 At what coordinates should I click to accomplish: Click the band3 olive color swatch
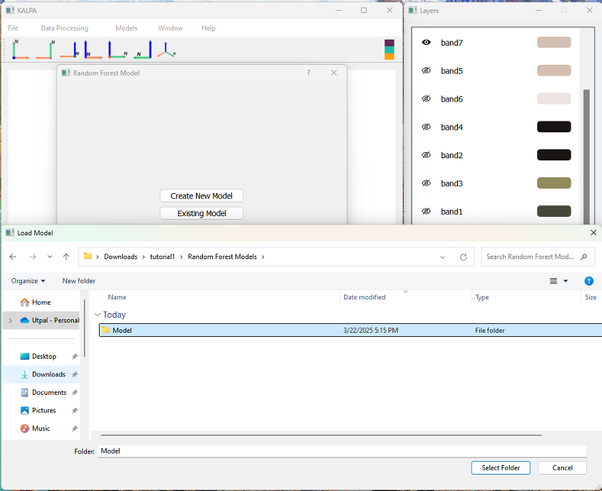[x=554, y=183]
